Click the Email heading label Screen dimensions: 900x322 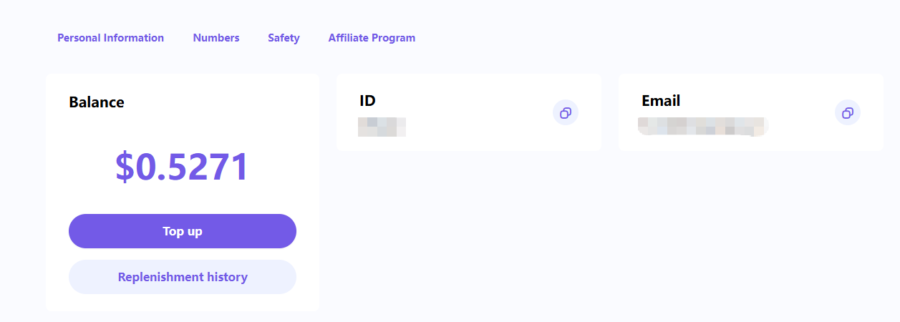(661, 101)
